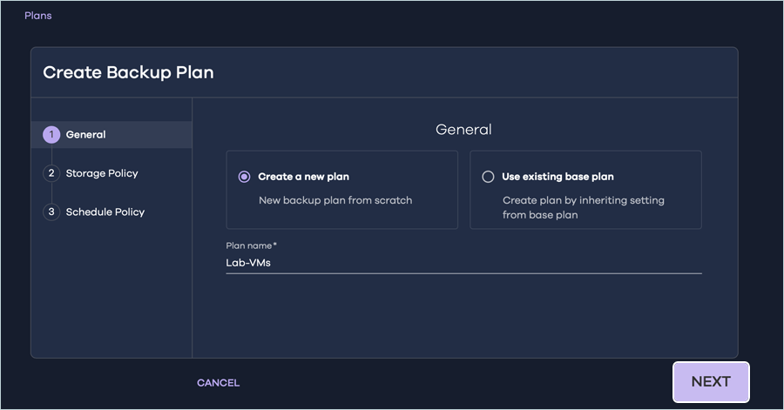Click the 'Create a new plan' option title

303,177
